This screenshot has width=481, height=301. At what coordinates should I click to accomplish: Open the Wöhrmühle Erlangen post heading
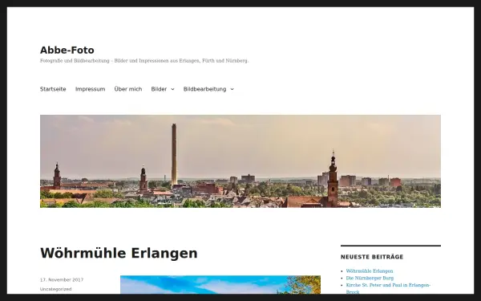(119, 254)
